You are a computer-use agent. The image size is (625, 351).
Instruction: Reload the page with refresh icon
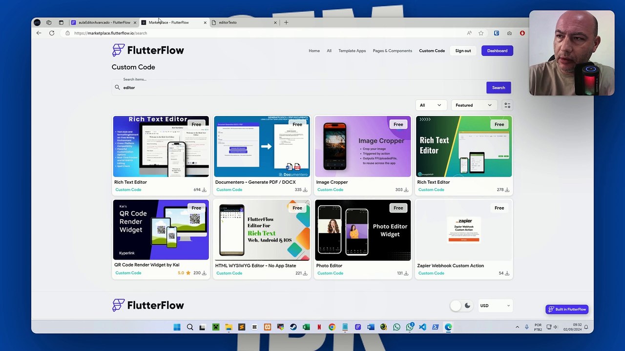click(52, 33)
